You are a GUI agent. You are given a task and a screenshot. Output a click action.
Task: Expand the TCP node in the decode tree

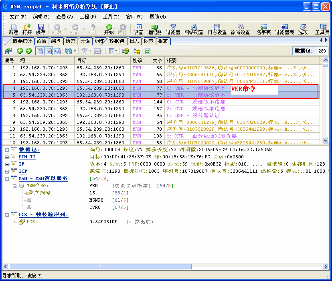click(x=7, y=171)
